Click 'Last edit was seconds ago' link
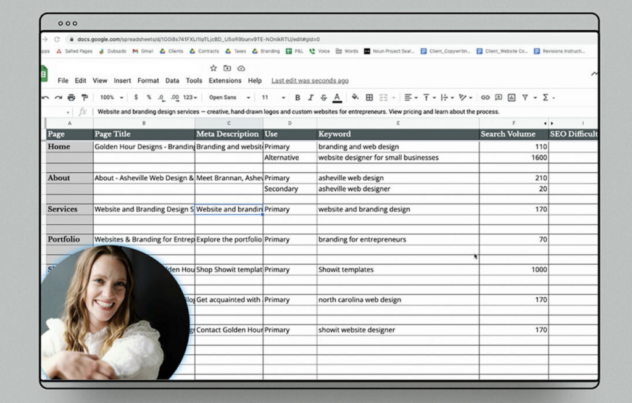 coord(310,81)
